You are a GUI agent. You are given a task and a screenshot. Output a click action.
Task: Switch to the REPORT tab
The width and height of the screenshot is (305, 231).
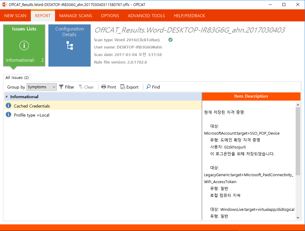(x=43, y=16)
